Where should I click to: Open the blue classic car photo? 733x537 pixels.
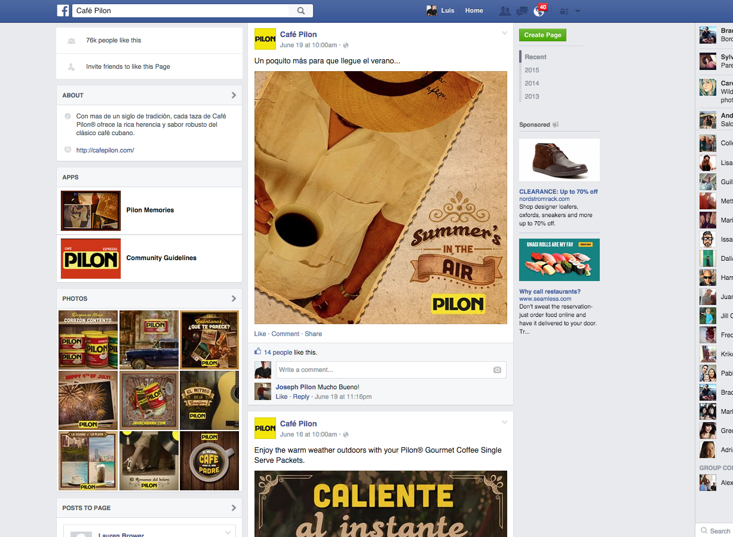[x=149, y=340]
